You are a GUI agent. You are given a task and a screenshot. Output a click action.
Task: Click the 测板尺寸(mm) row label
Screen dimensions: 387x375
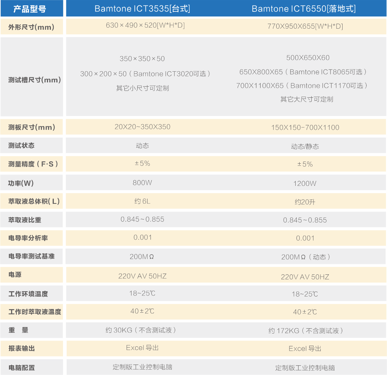(32, 127)
